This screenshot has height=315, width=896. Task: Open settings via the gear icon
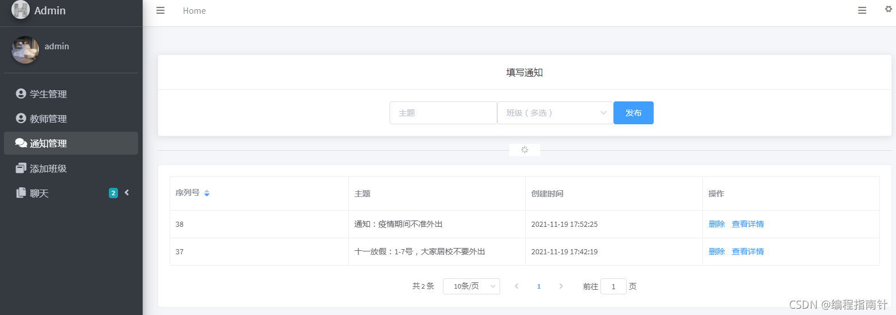[x=889, y=9]
